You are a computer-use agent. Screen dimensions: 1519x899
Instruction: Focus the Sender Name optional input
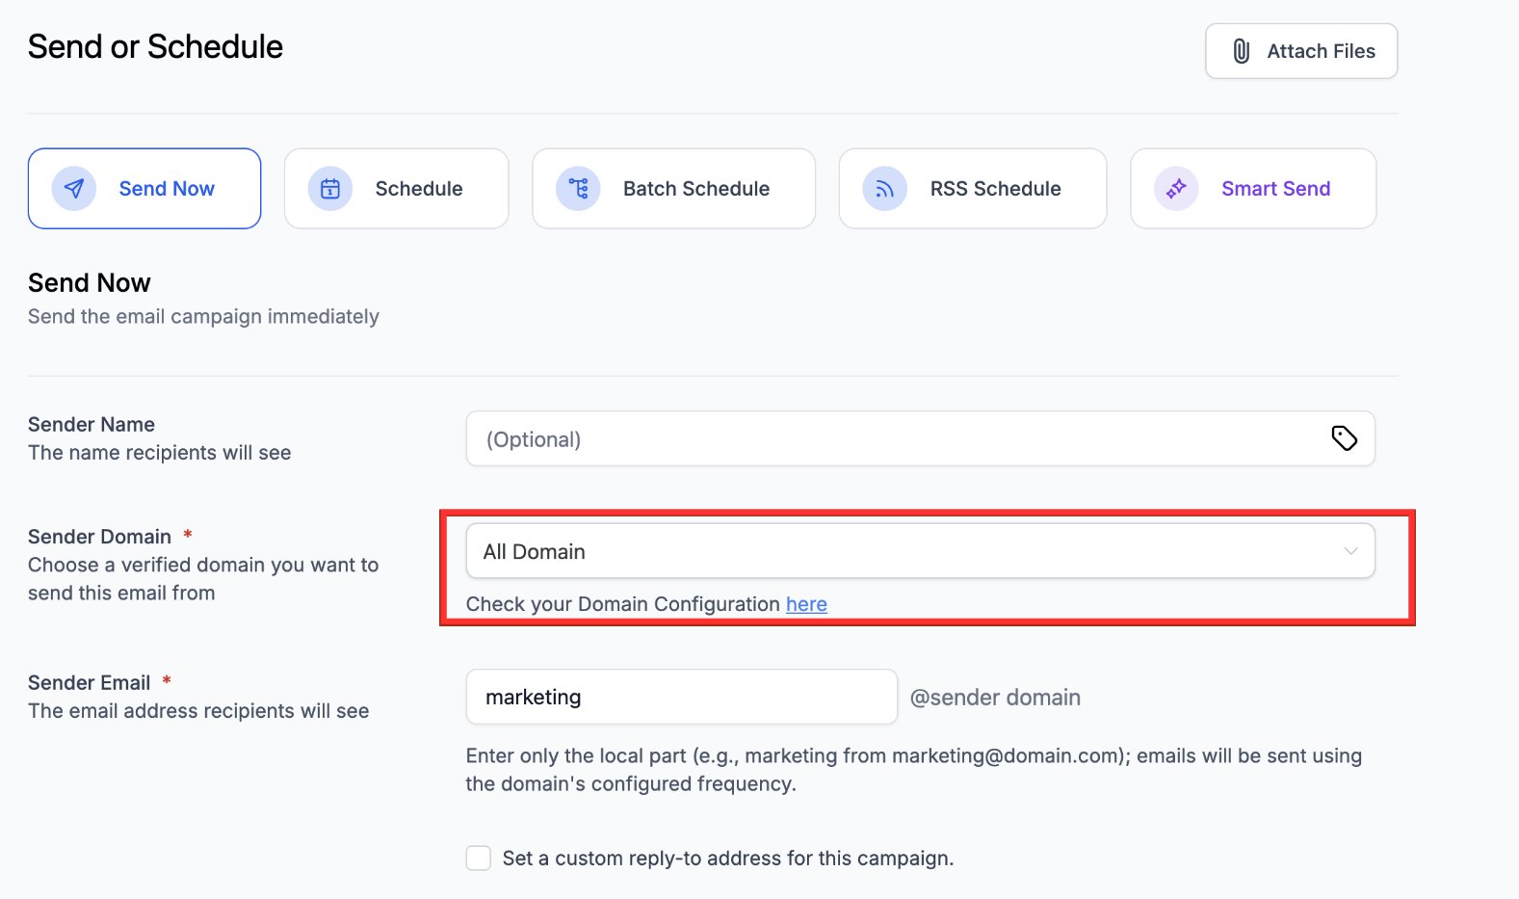896,439
